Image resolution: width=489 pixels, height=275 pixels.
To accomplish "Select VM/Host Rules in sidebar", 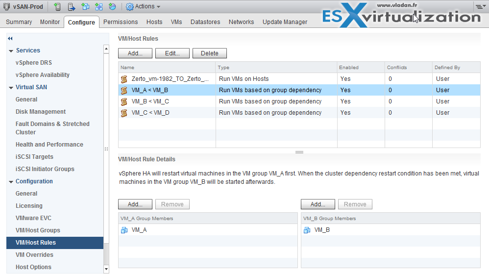I will click(55, 243).
